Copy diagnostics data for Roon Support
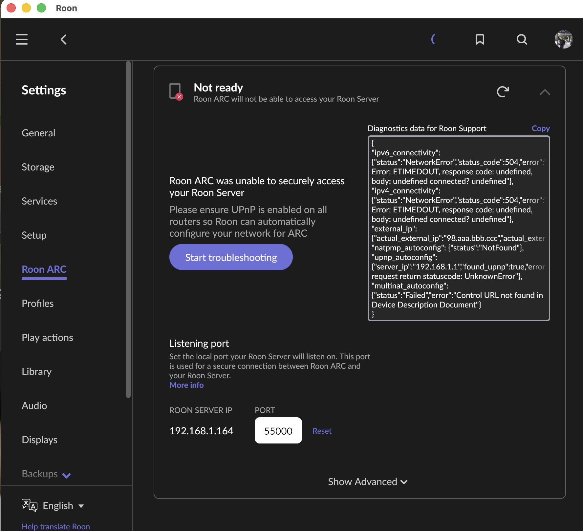 [540, 128]
